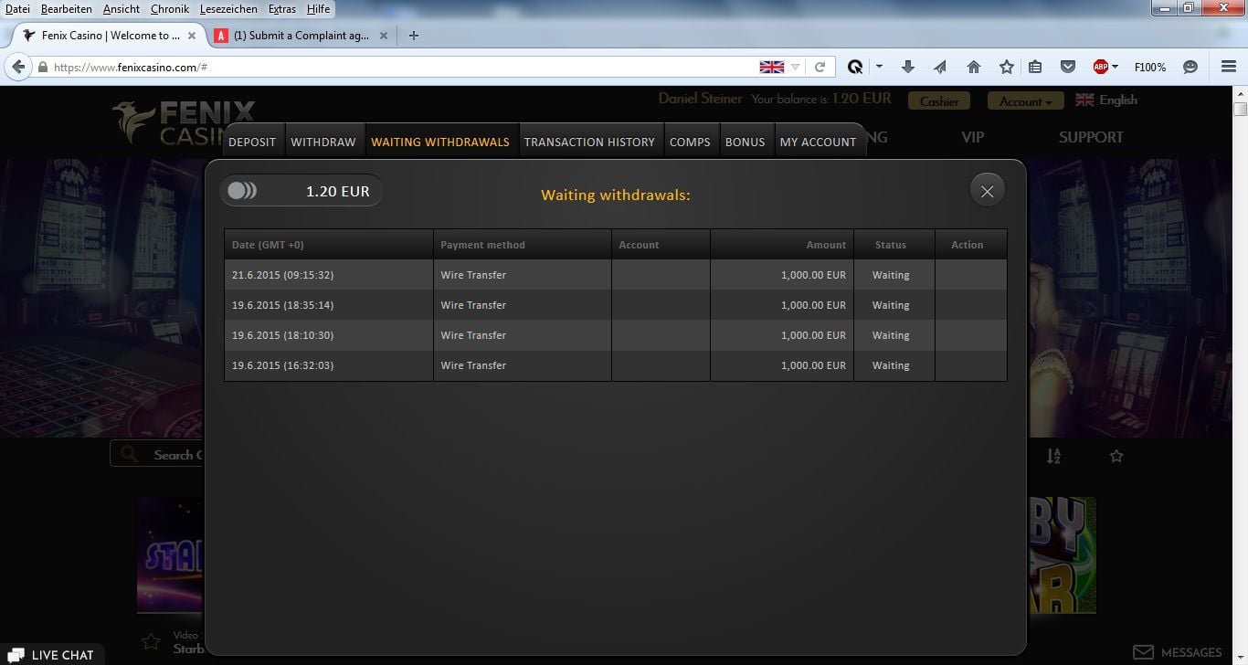Open the MESSAGES envelope link
Viewport: 1248px width, 665px height.
(1178, 652)
